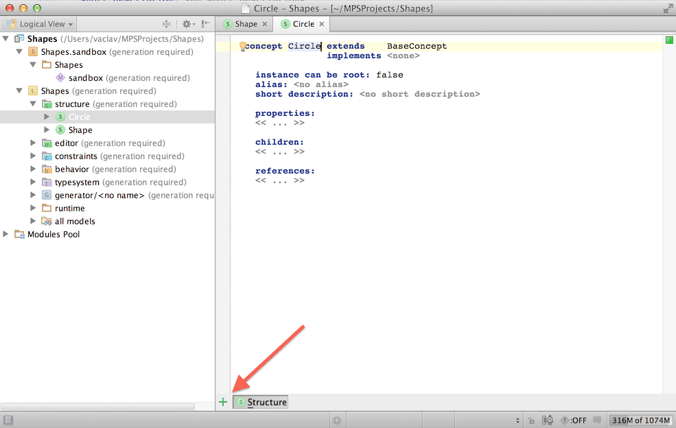676x428 pixels.
Task: Click the intention lightbulb beside concept Circle
Action: [x=242, y=47]
